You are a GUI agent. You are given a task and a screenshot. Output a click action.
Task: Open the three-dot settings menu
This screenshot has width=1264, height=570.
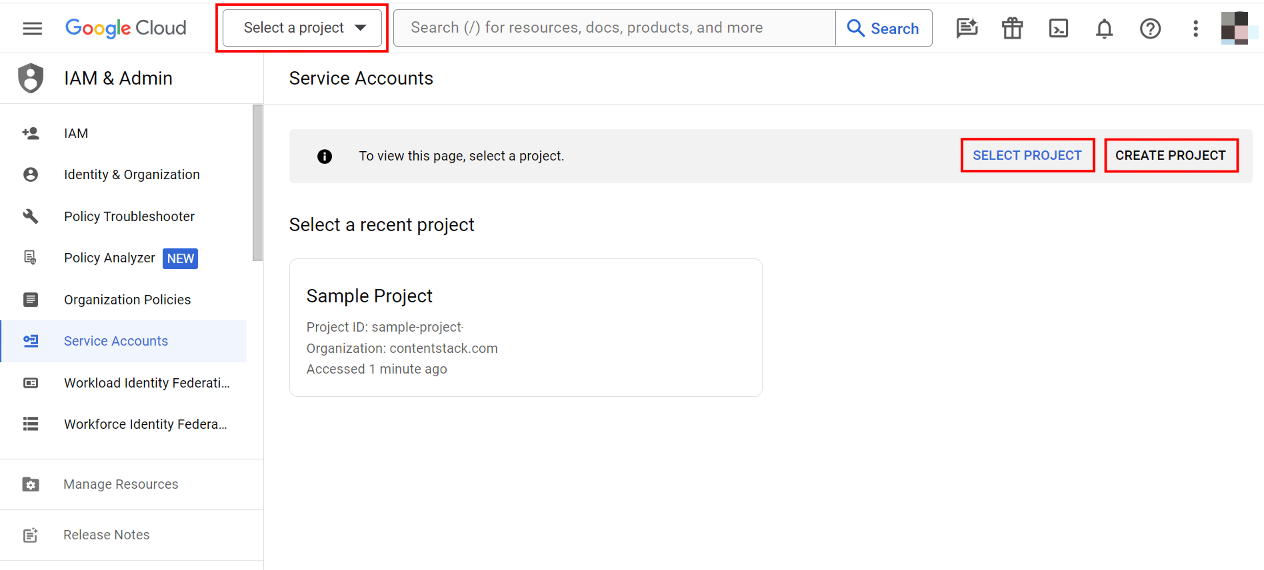(x=1195, y=28)
